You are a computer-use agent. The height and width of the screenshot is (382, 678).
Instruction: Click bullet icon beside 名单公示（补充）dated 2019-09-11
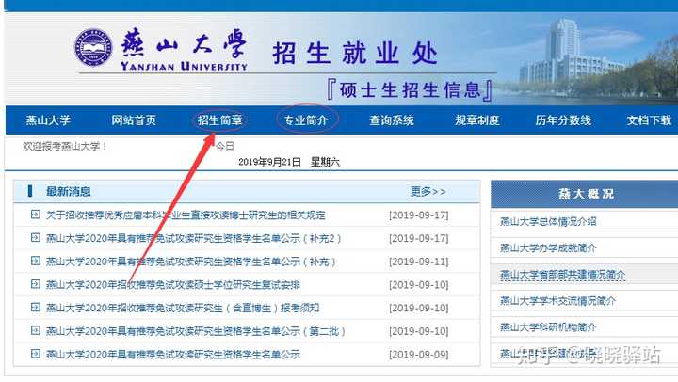(x=36, y=261)
